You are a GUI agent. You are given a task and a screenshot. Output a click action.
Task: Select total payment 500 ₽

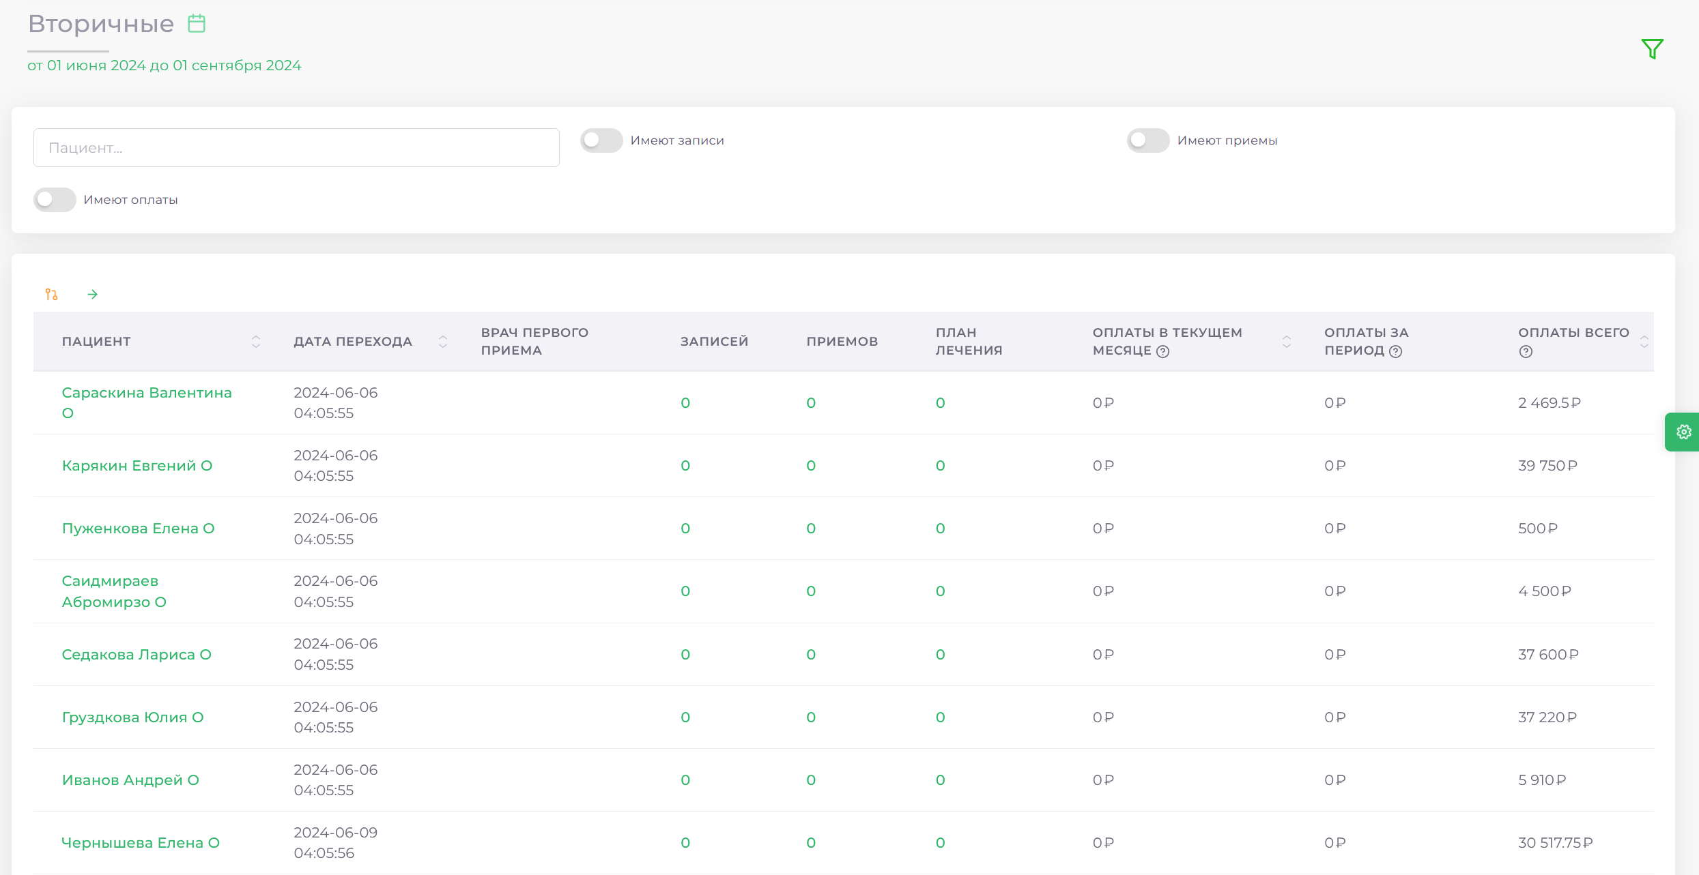pyautogui.click(x=1538, y=529)
